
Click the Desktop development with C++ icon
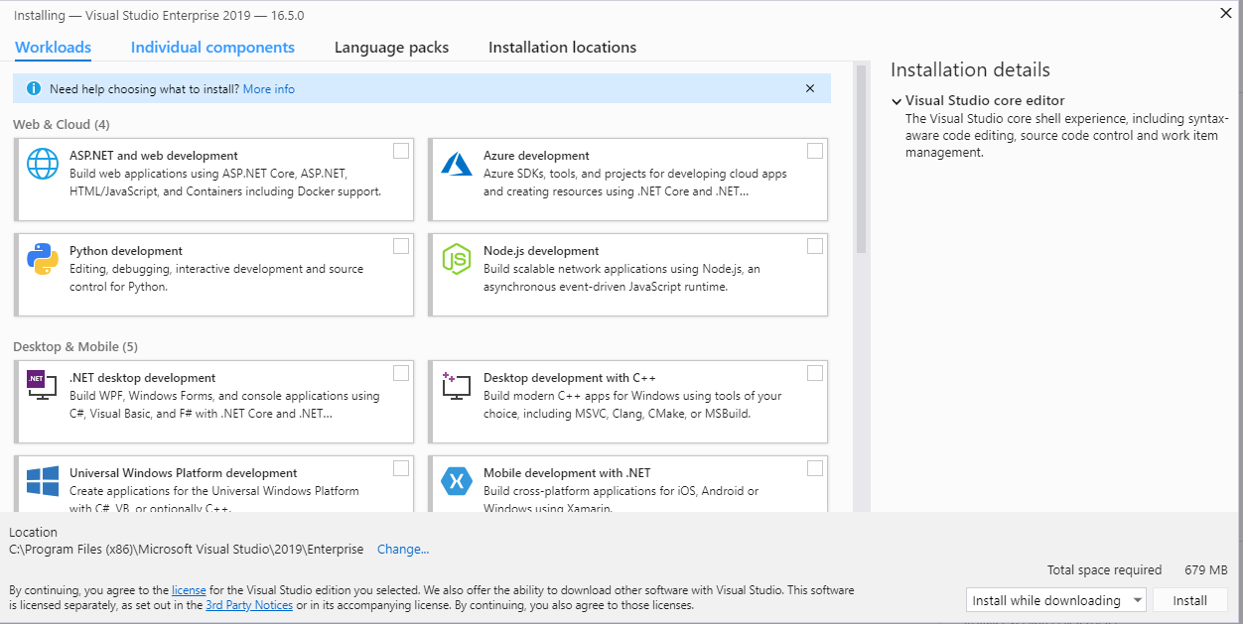(x=457, y=386)
